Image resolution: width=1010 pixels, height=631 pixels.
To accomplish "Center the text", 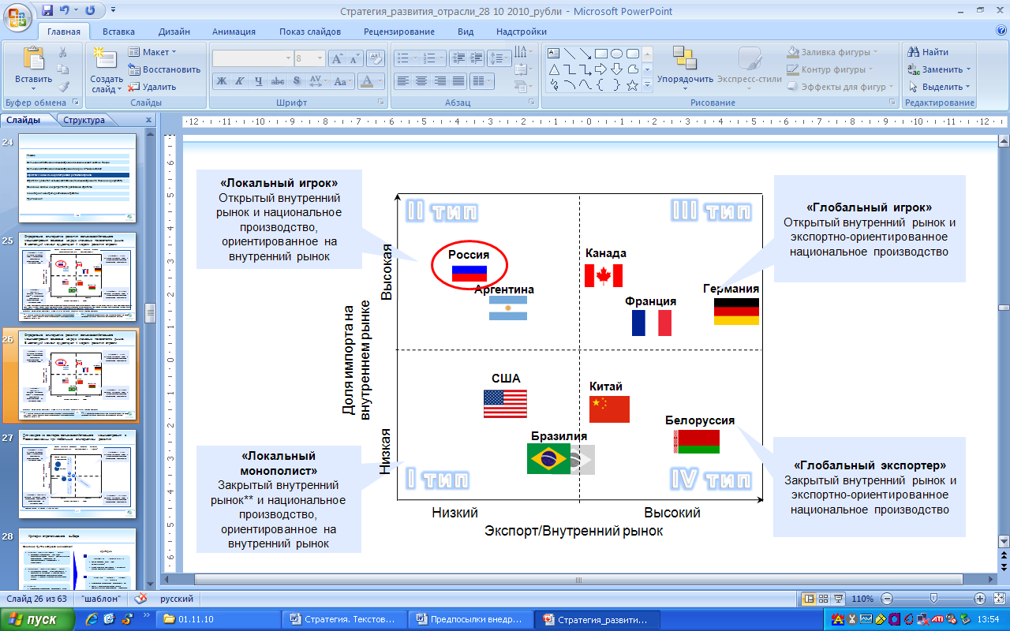I will [421, 80].
